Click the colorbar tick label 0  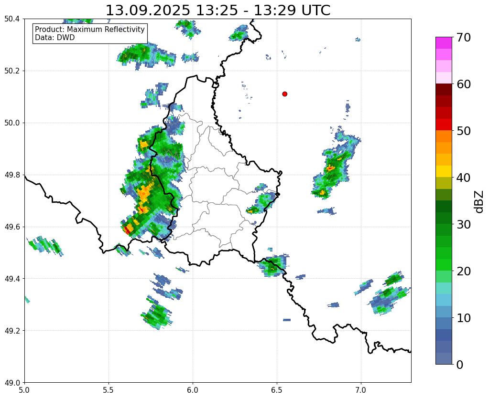click(460, 365)
